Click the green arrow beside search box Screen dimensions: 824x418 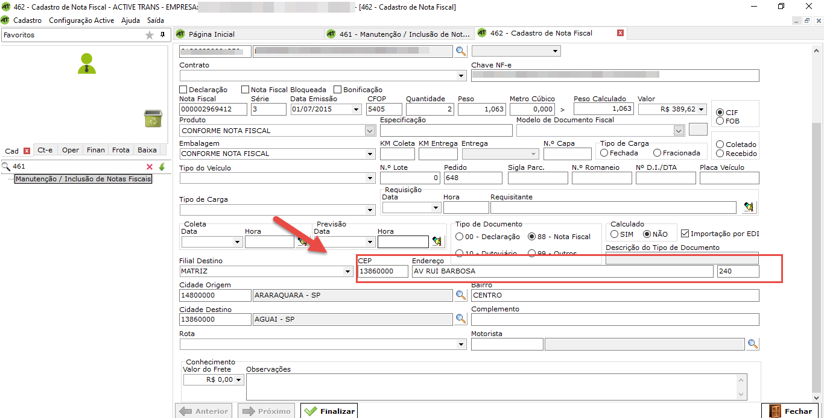[162, 167]
